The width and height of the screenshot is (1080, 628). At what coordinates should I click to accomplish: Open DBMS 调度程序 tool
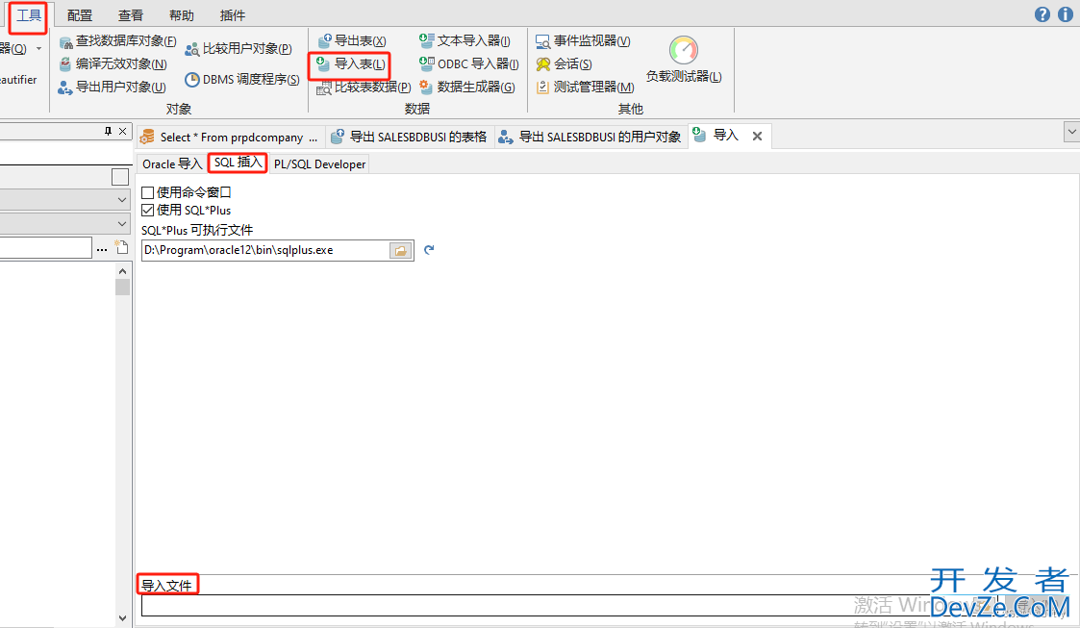tap(242, 79)
